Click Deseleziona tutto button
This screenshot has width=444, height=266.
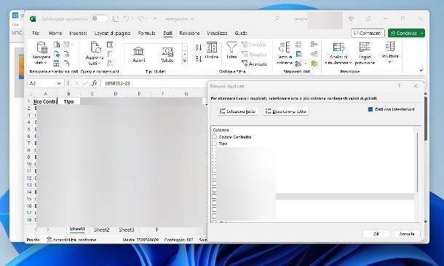point(286,112)
